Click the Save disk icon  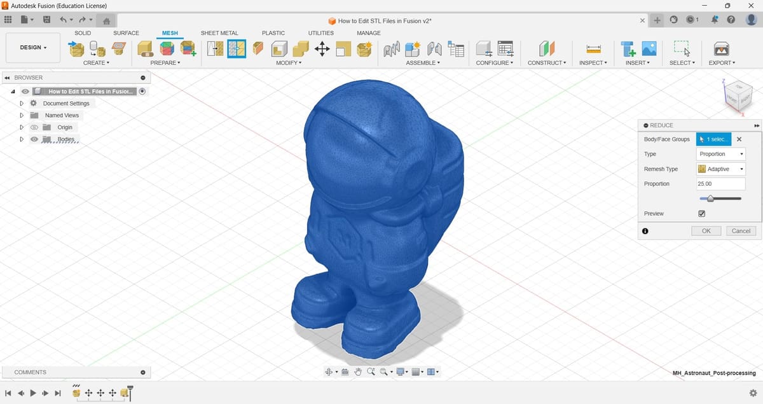47,20
